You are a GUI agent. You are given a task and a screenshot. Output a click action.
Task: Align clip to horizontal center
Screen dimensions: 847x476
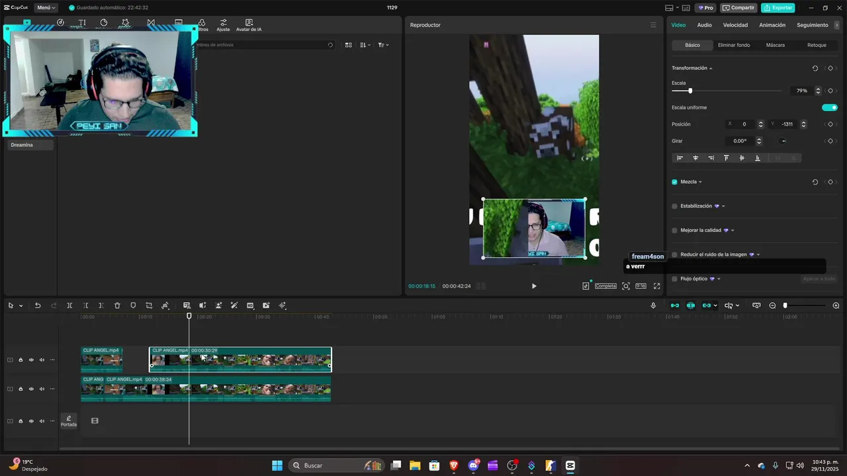(695, 158)
